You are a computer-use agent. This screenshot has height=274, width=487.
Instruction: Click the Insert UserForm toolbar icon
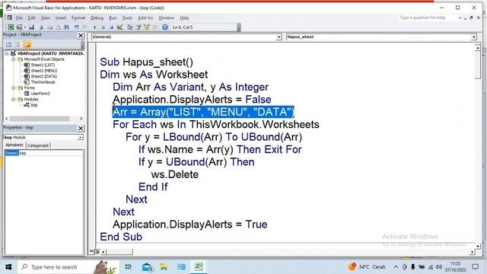(19, 27)
